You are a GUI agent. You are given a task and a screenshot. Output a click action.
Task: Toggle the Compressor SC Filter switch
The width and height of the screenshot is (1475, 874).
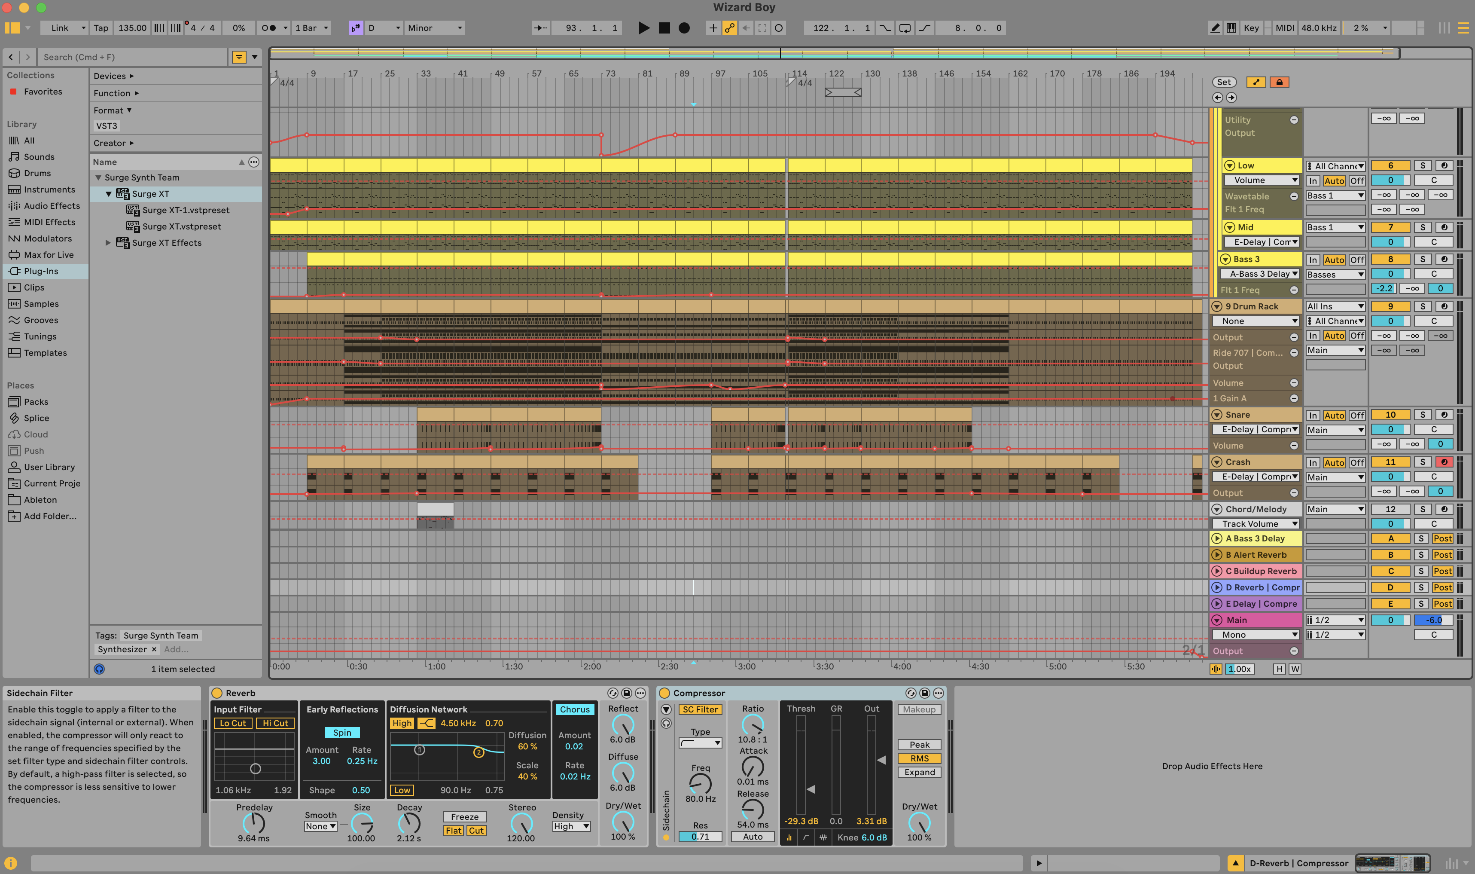[x=700, y=710]
